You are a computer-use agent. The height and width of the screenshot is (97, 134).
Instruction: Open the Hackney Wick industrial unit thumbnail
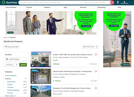(x=41, y=76)
